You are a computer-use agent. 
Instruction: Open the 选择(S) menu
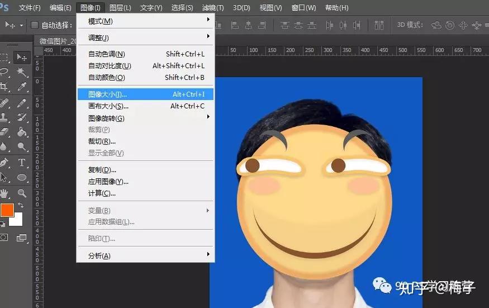(182, 7)
